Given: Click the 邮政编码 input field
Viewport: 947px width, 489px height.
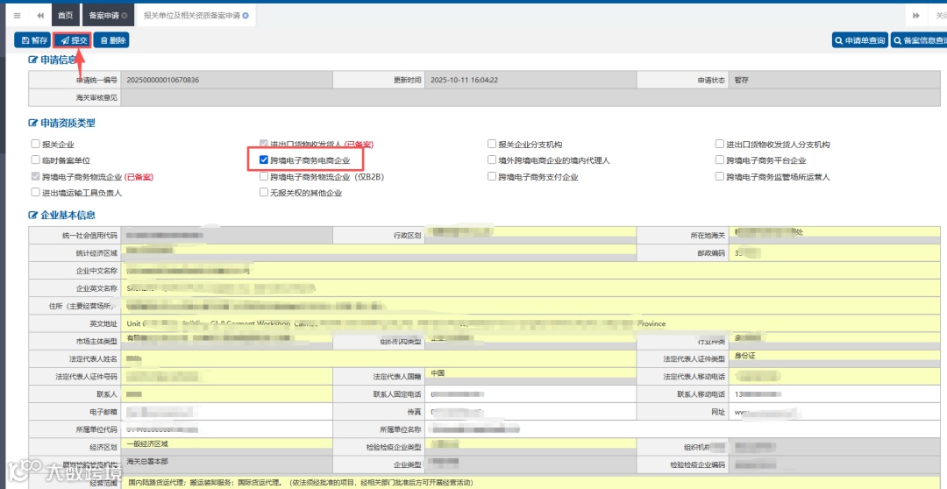Looking at the screenshot, I should click(x=834, y=253).
